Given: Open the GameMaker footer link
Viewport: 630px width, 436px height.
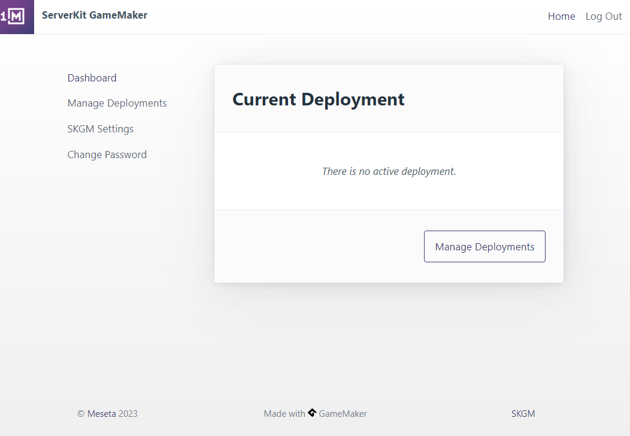Looking at the screenshot, I should (343, 413).
